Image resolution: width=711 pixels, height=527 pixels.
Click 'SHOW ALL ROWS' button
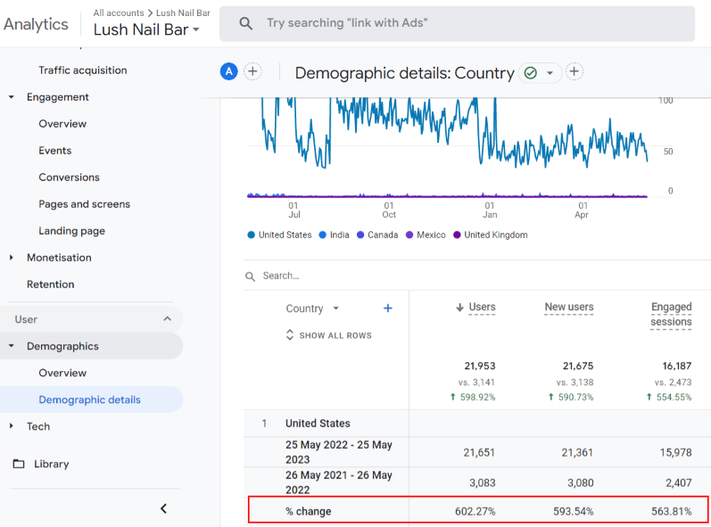pos(328,335)
